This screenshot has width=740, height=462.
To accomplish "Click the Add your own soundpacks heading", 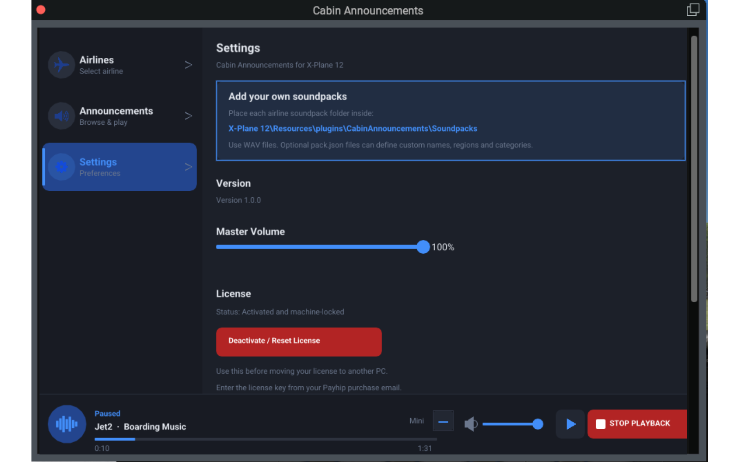I will click(288, 97).
